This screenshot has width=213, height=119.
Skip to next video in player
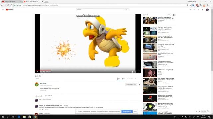41,72
